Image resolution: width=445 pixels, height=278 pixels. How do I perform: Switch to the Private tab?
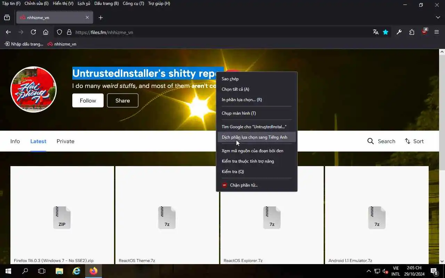tap(65, 141)
